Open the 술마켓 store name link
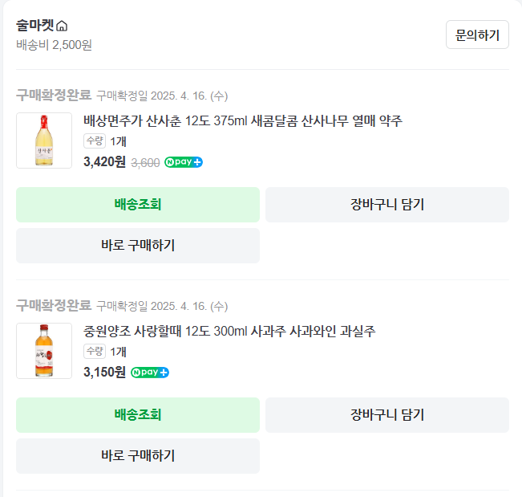This screenshot has width=522, height=497. pyautogui.click(x=35, y=26)
